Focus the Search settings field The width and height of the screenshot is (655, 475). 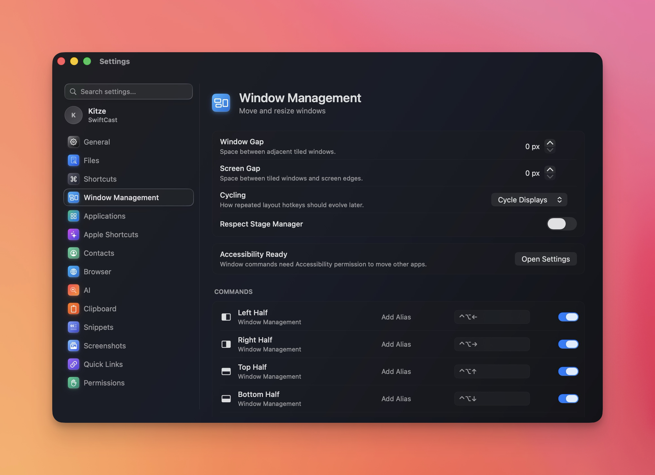[129, 92]
